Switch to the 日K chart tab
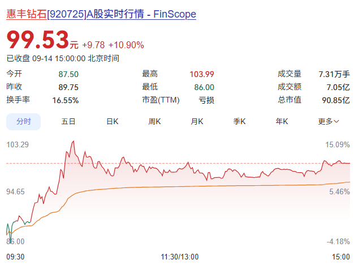 [x=113, y=122]
